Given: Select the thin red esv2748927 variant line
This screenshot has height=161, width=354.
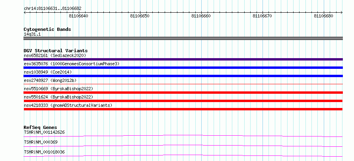Looking at the screenshot, I should click(x=183, y=84).
